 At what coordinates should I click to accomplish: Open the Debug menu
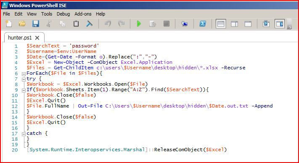point(64,14)
